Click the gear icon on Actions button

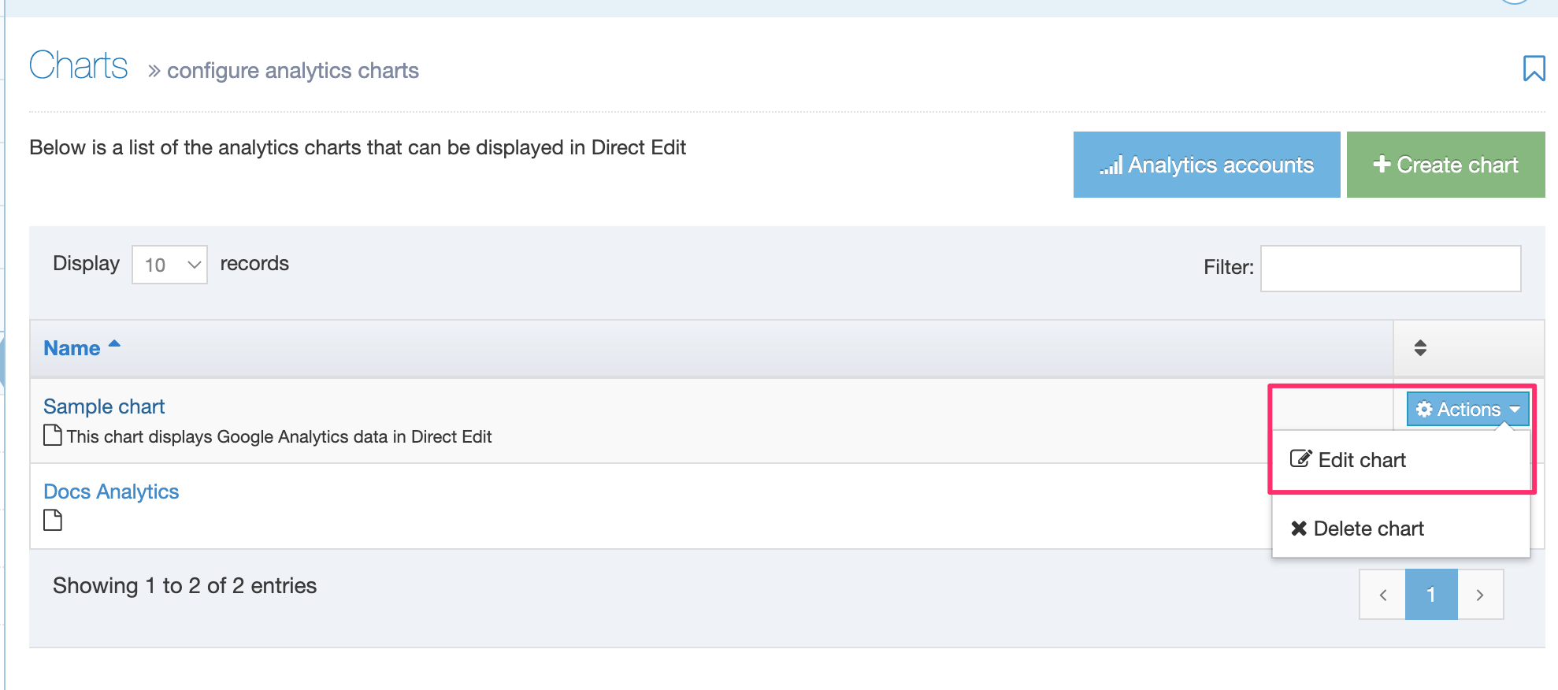[1424, 409]
